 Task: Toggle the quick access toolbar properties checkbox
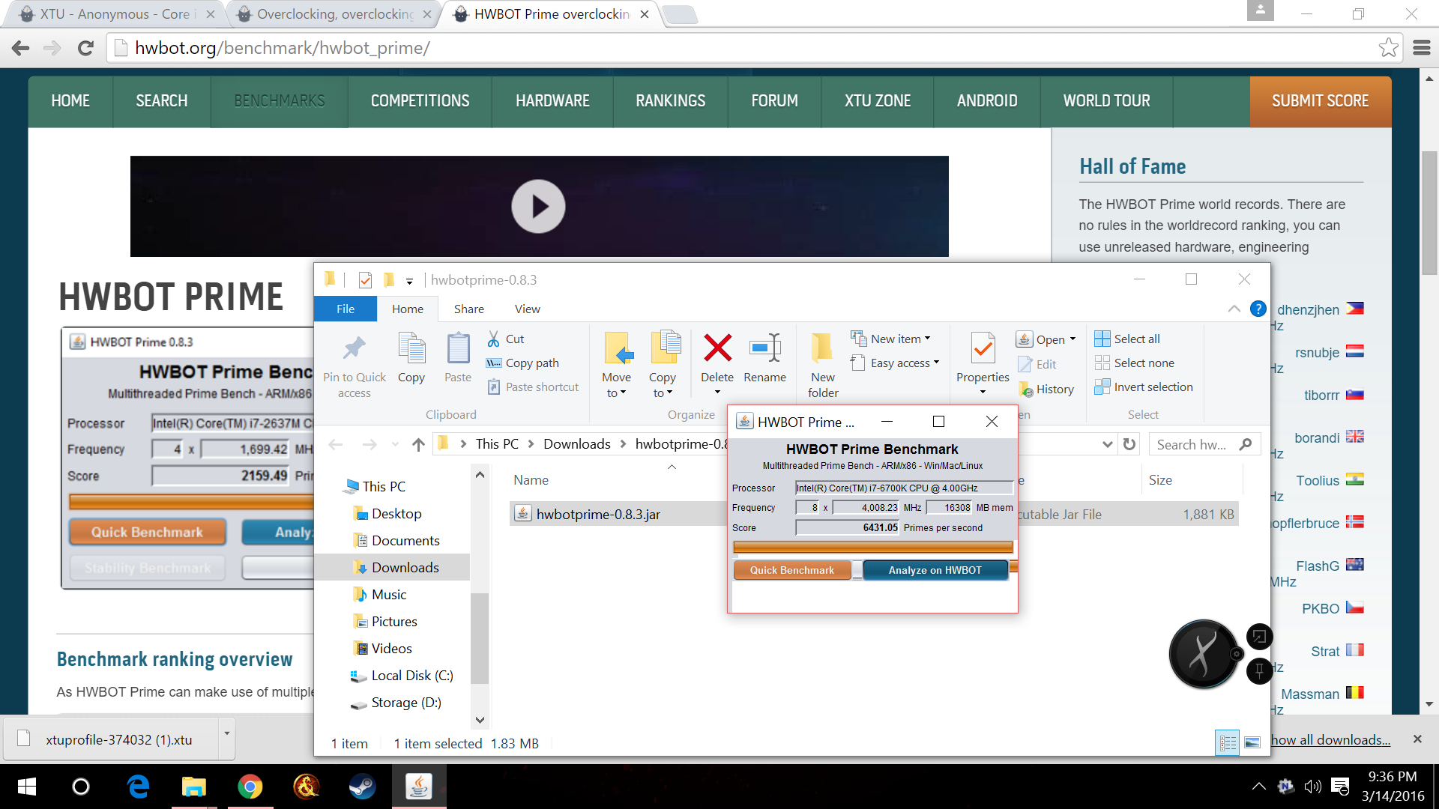coord(365,280)
